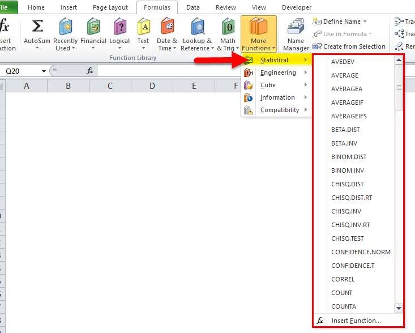Viewport: 415px width, 333px height.
Task: Select the Statistical menu entry
Action: [276, 60]
